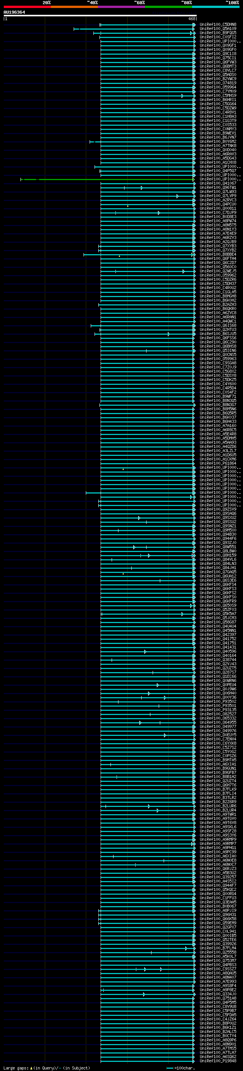Select subject UniRef100_C0SFI2

[218, 37]
